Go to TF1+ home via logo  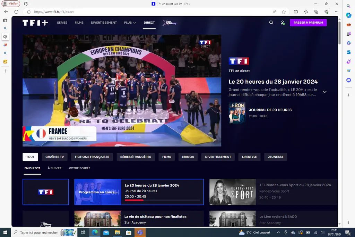tap(35, 23)
